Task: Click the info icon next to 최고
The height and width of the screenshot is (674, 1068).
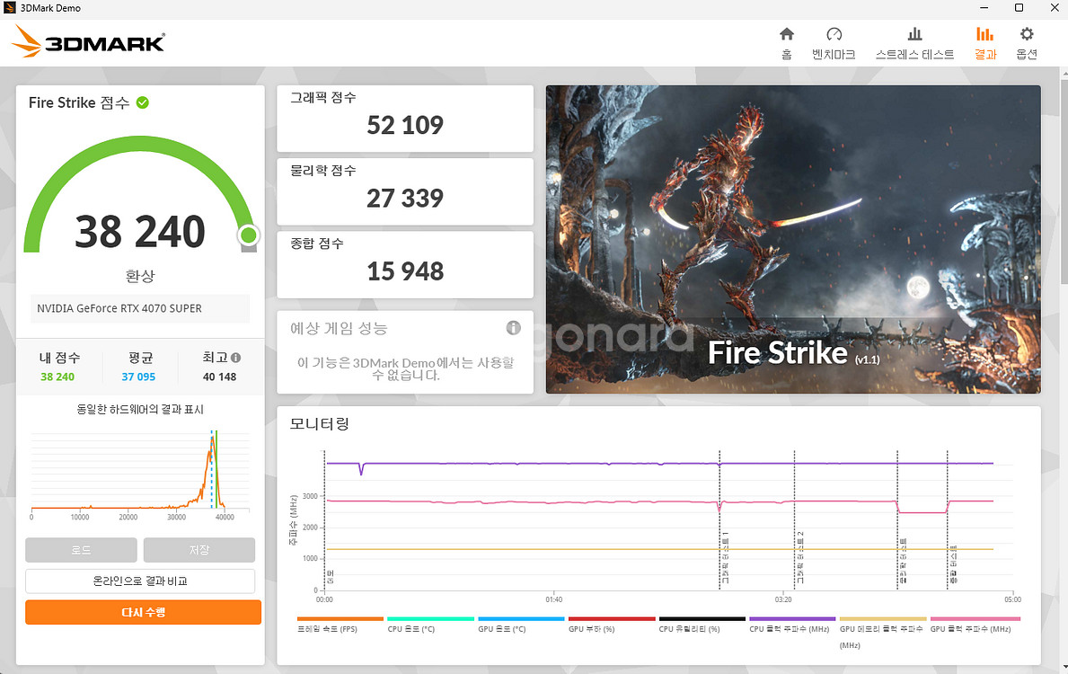Action: pos(235,357)
